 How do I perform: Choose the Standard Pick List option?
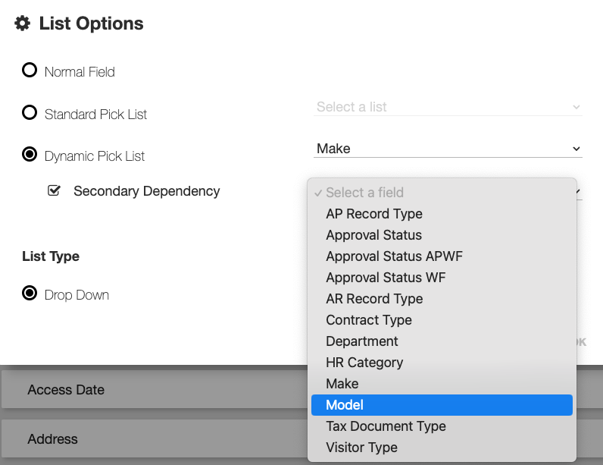(x=30, y=114)
